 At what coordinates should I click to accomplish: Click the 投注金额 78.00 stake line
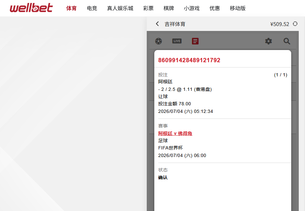point(174,104)
